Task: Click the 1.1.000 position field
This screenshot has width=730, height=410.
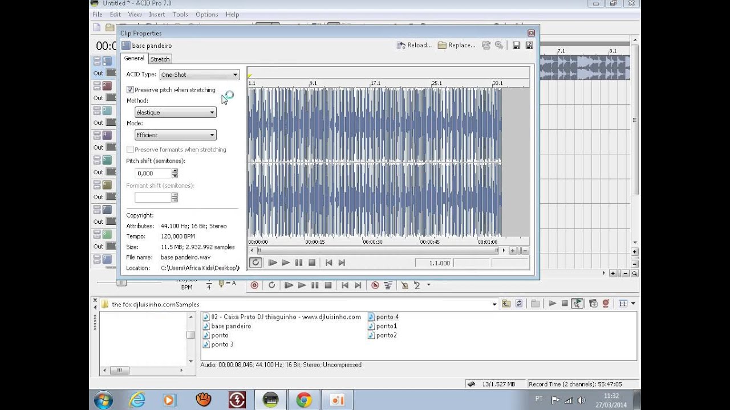Action: (433, 263)
